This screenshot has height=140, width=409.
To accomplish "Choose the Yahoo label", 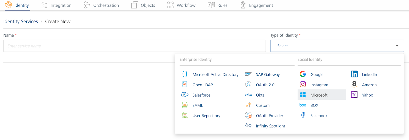I will 368,95.
